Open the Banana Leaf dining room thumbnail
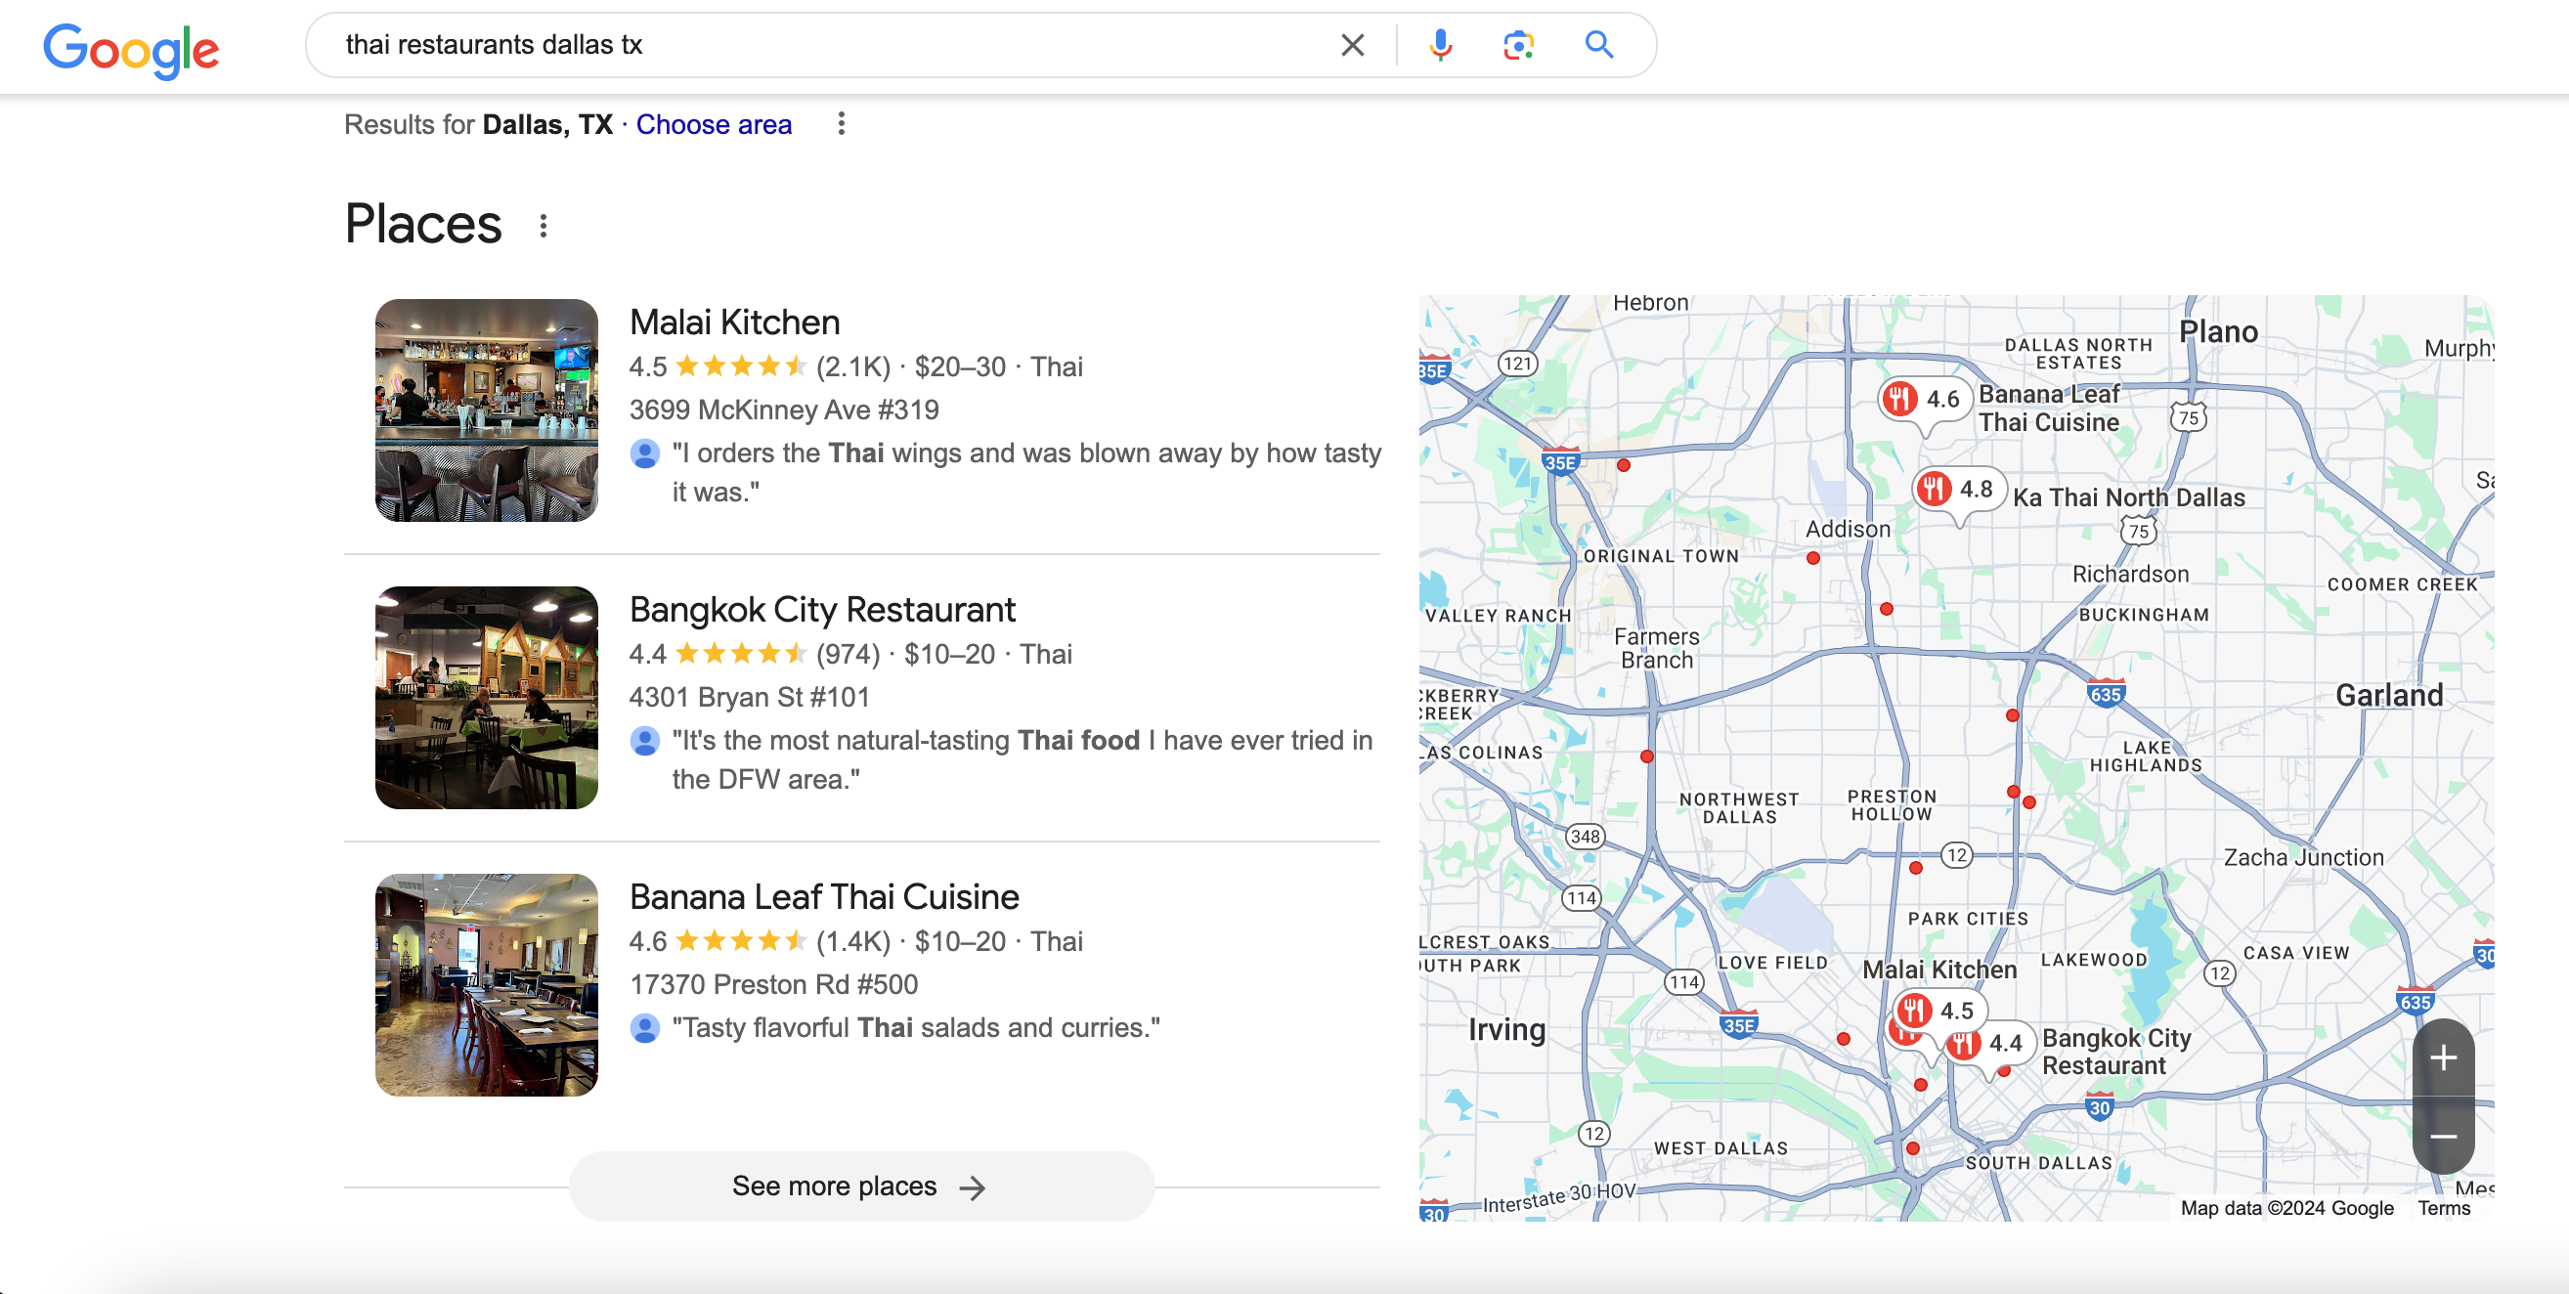Viewport: 2569px width, 1294px height. [x=487, y=985]
